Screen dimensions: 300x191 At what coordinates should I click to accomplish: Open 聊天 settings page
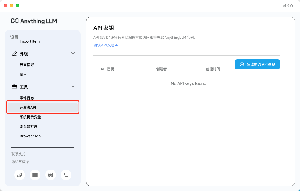(x=23, y=74)
